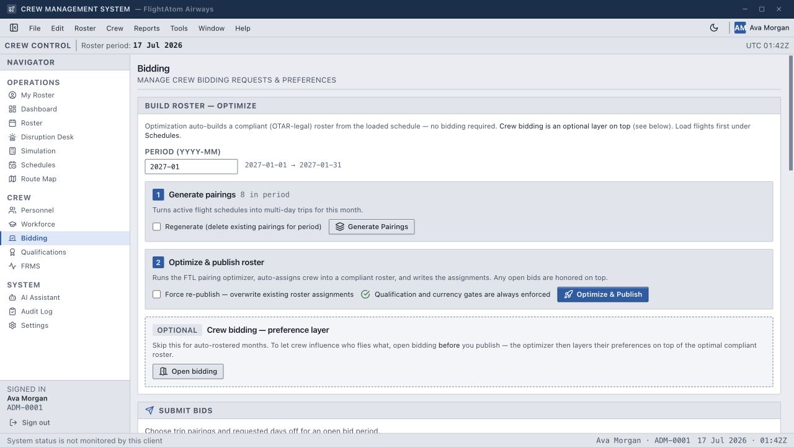Click the Simulation icon
The height and width of the screenshot is (447, 794).
coord(12,151)
